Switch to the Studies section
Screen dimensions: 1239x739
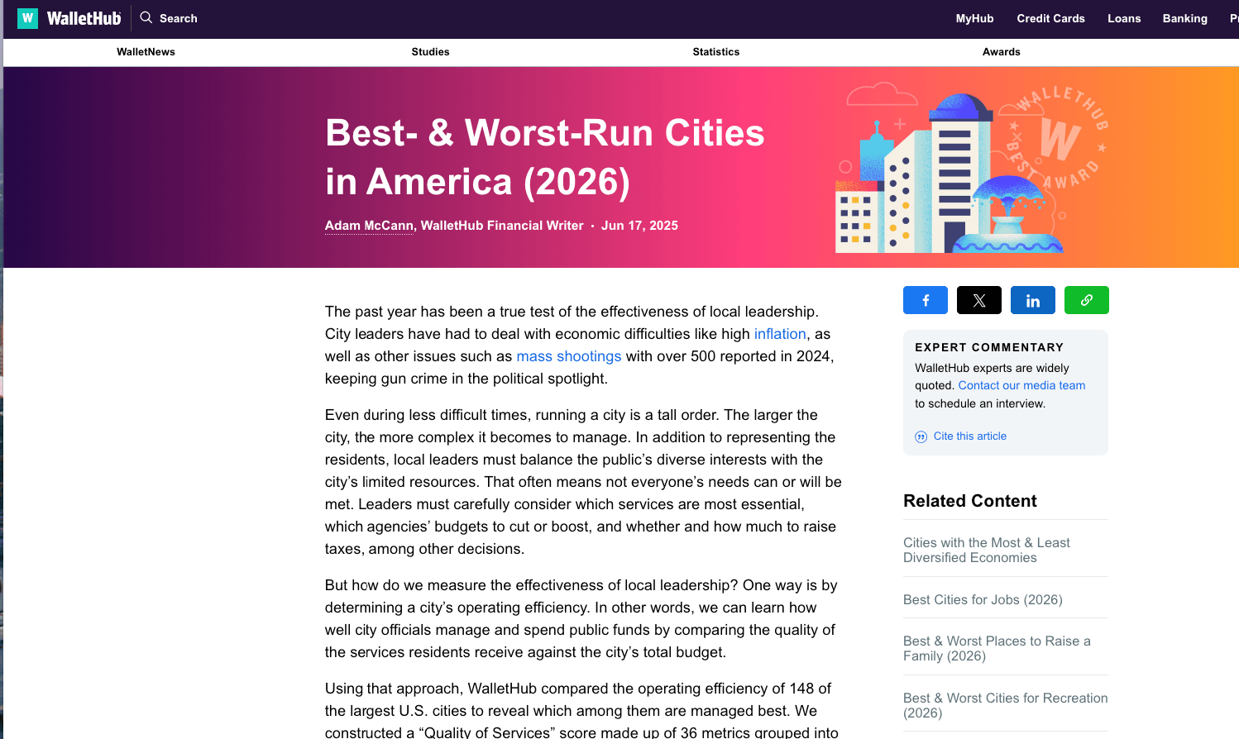430,51
